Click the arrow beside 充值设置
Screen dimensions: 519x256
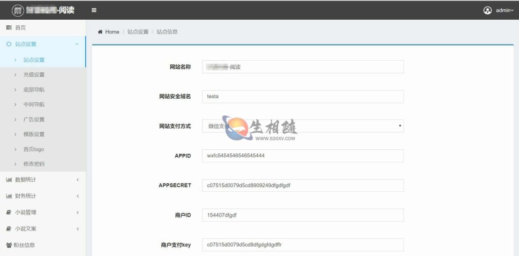point(15,75)
